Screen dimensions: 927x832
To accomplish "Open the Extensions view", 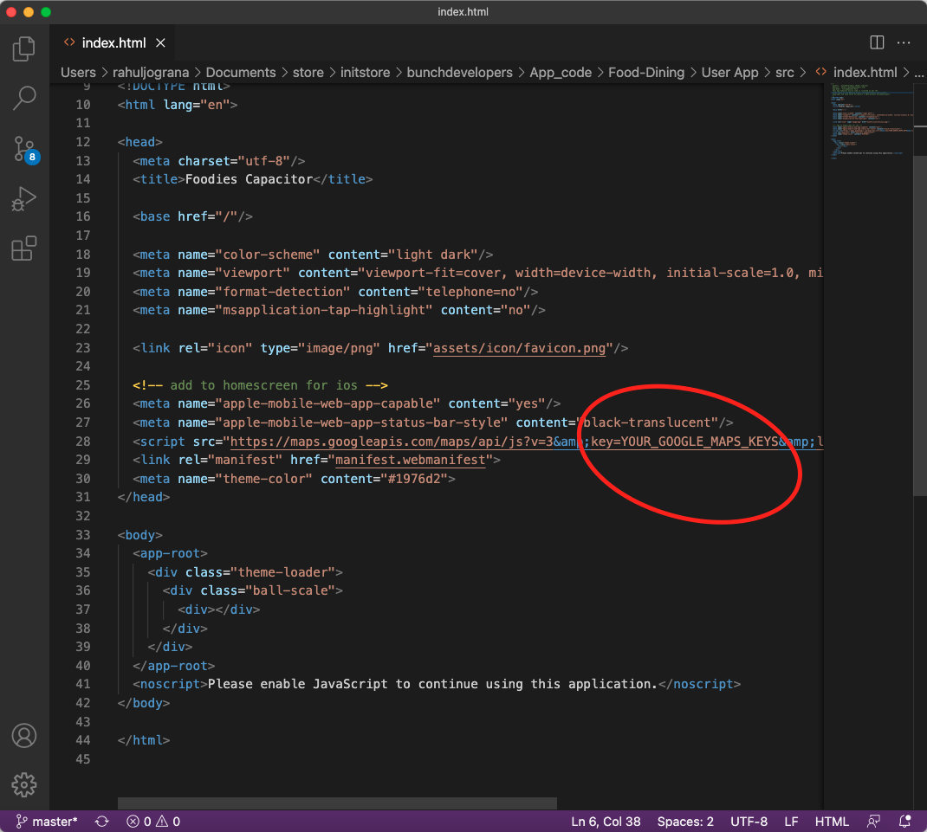I will coord(23,248).
